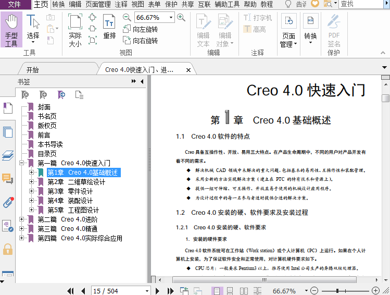The width and height of the screenshot is (390, 295).
Task: Click the Actual Size view button
Action: click(x=75, y=30)
